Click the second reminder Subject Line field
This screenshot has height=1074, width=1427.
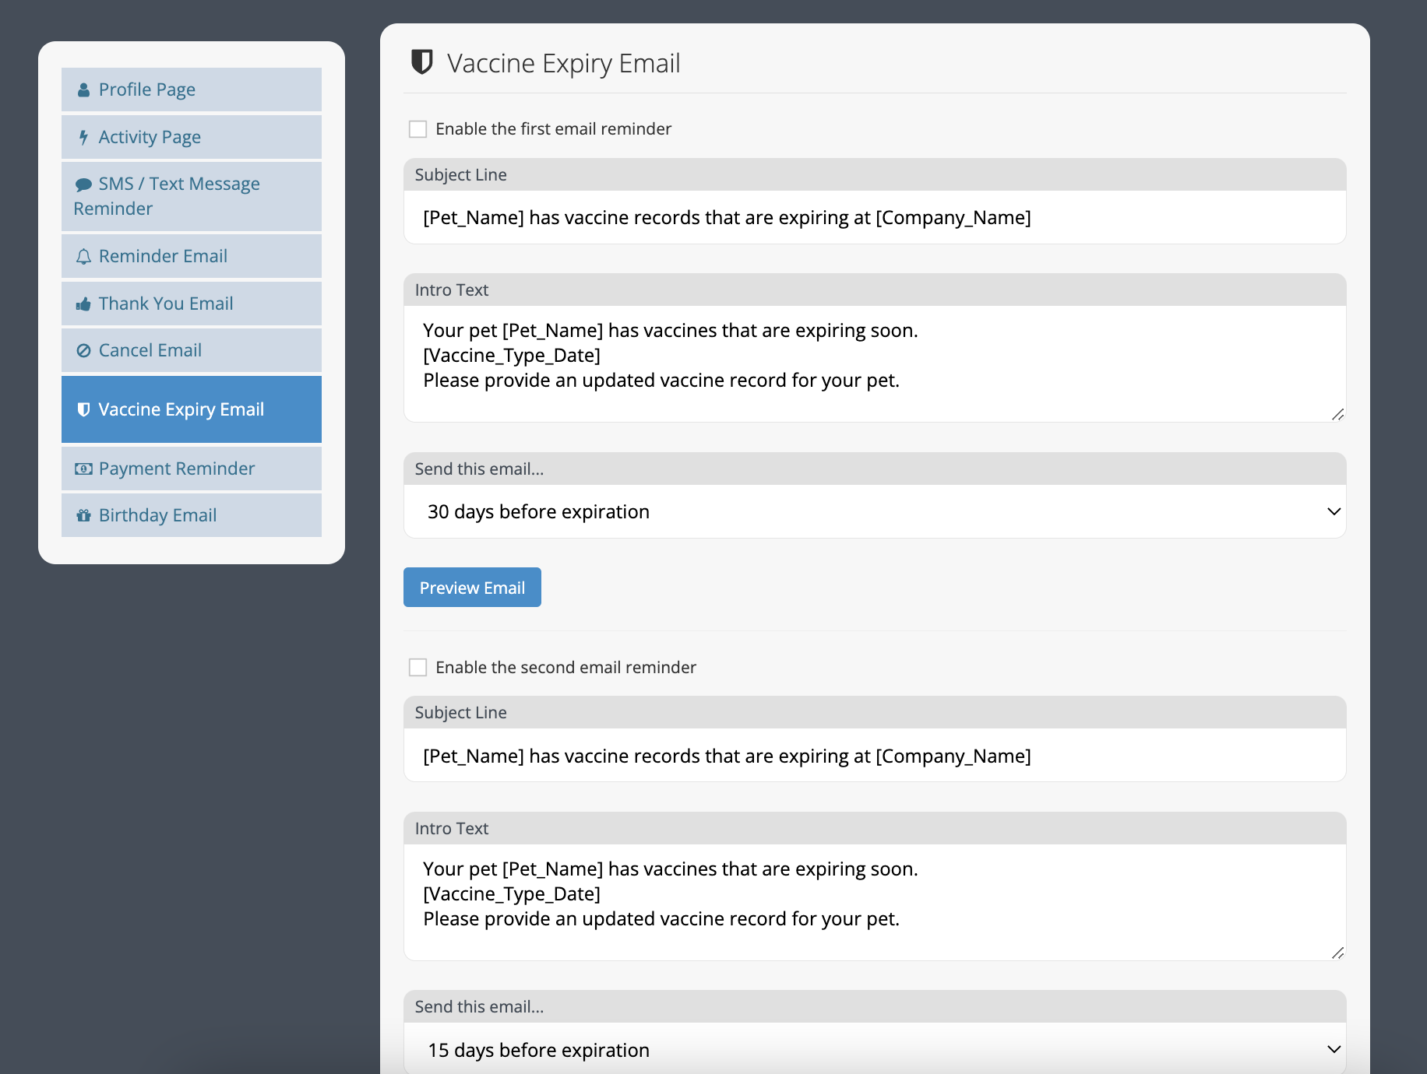click(875, 756)
